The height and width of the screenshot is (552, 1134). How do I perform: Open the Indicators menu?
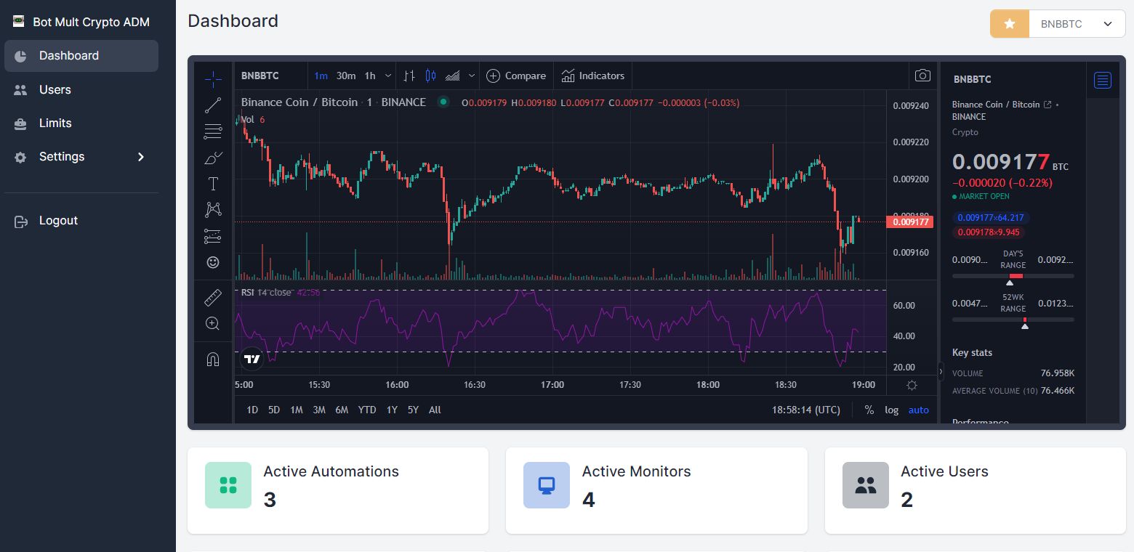[x=593, y=76]
